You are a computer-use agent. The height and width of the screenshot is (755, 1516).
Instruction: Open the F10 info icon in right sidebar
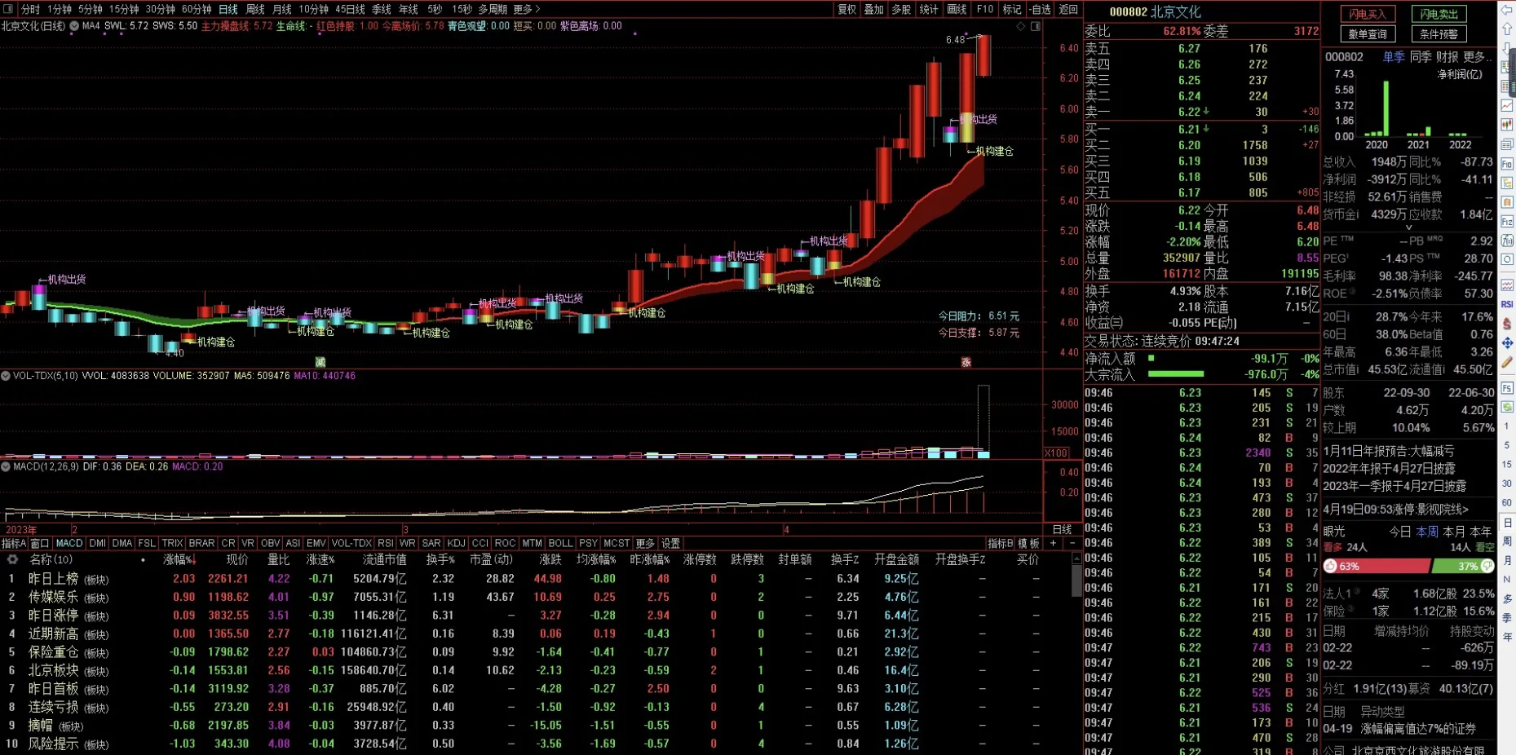(x=1507, y=163)
